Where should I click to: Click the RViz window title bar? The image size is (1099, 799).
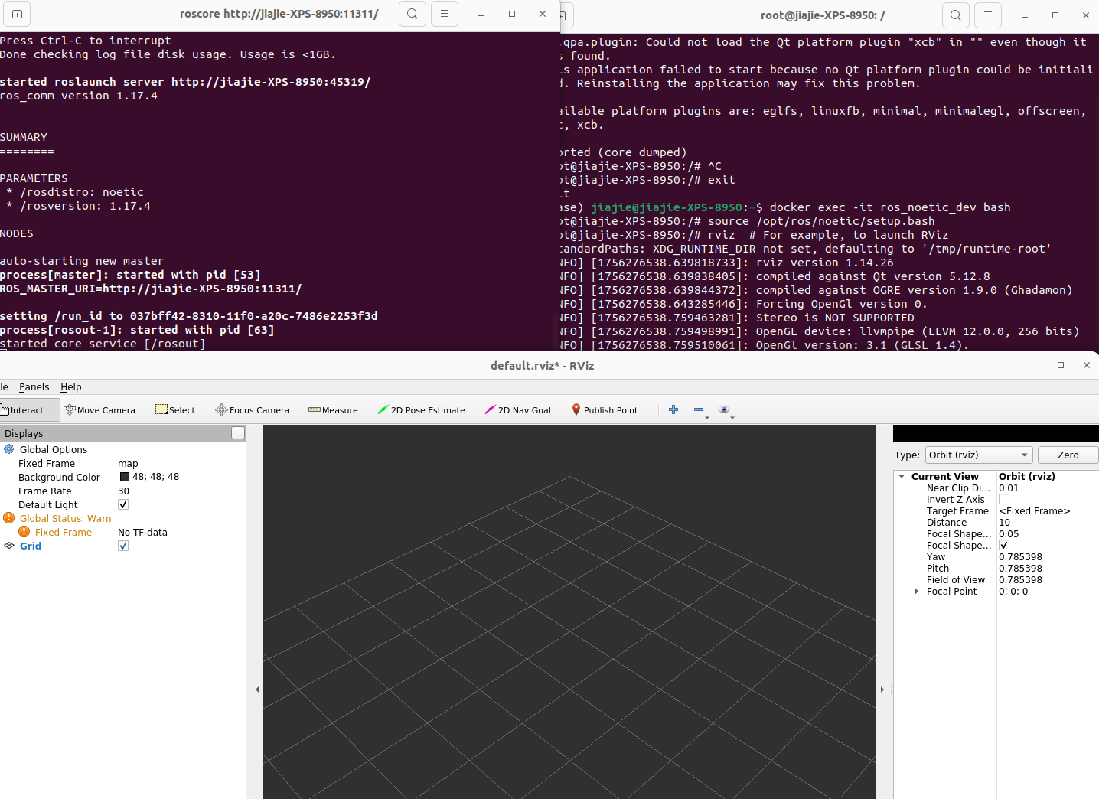point(542,365)
